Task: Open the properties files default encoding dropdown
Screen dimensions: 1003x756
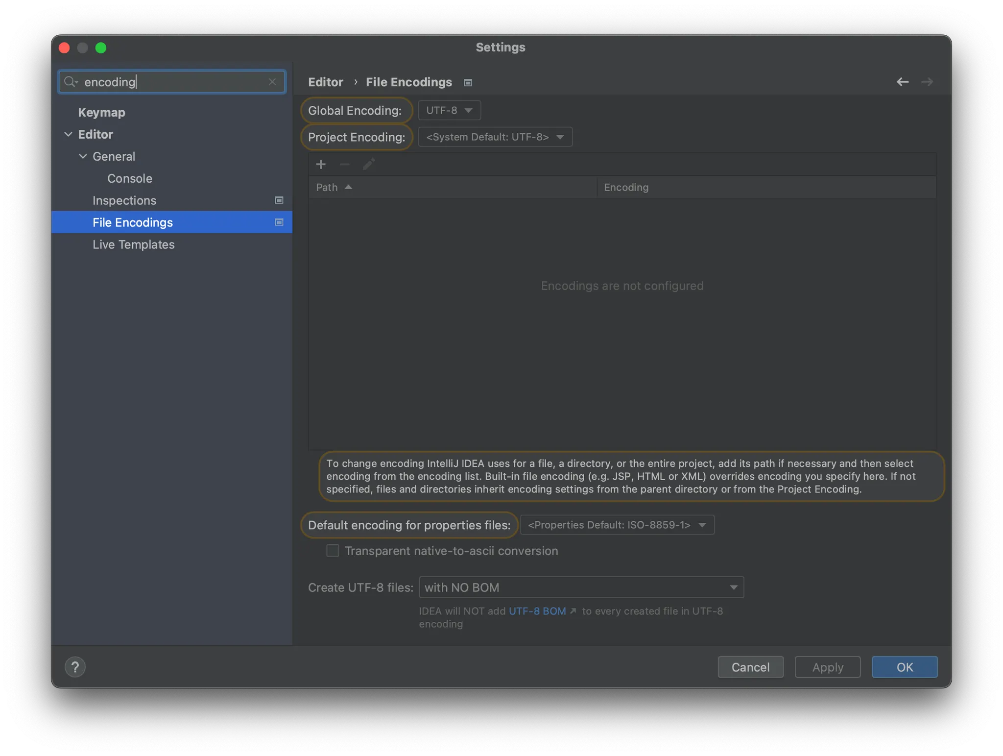Action: point(617,525)
